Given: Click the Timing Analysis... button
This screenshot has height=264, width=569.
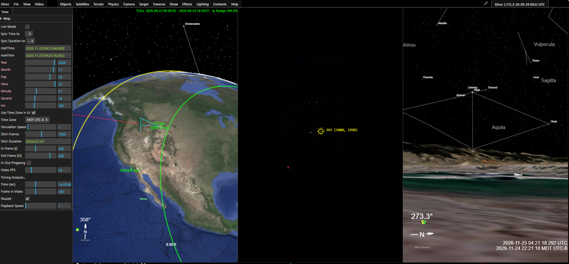Looking at the screenshot, I should (x=13, y=177).
